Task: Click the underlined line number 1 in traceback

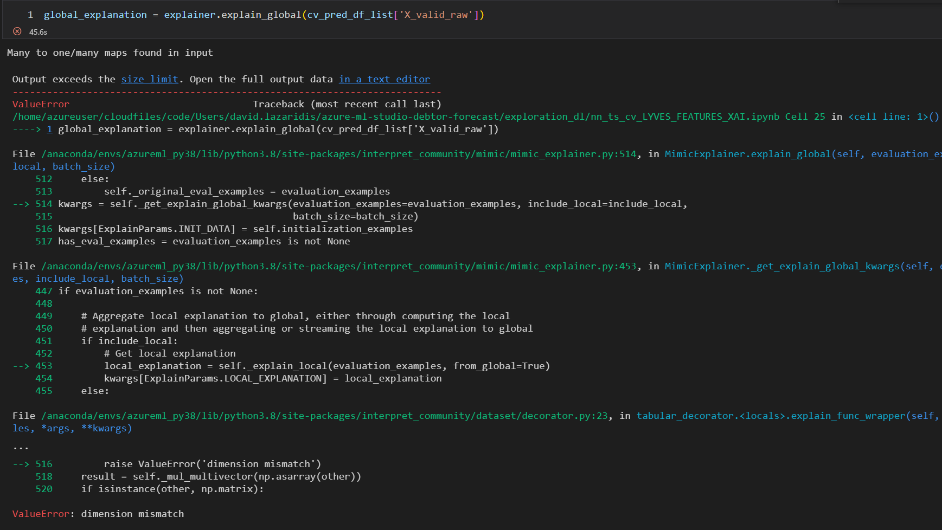Action: tap(49, 129)
